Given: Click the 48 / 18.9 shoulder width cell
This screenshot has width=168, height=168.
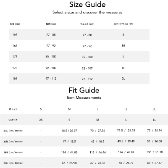Looking at the screenshot, I should [x=97, y=142].
